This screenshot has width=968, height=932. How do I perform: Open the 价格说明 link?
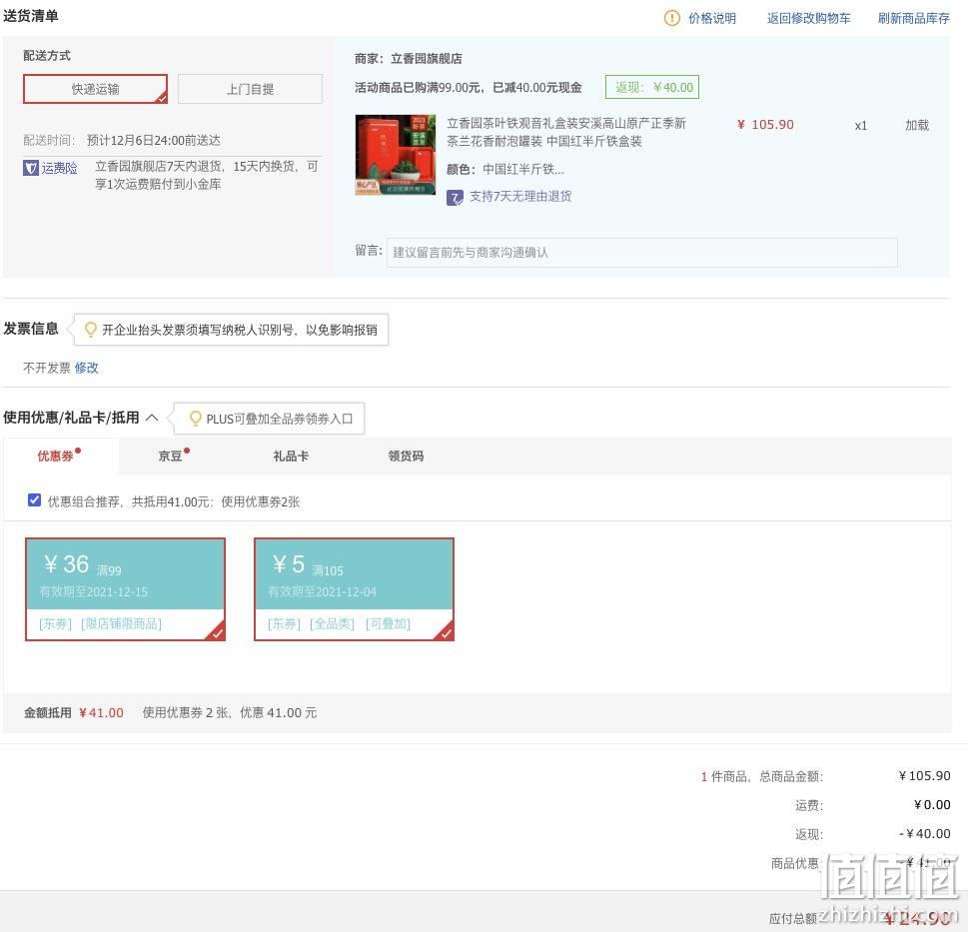click(712, 18)
